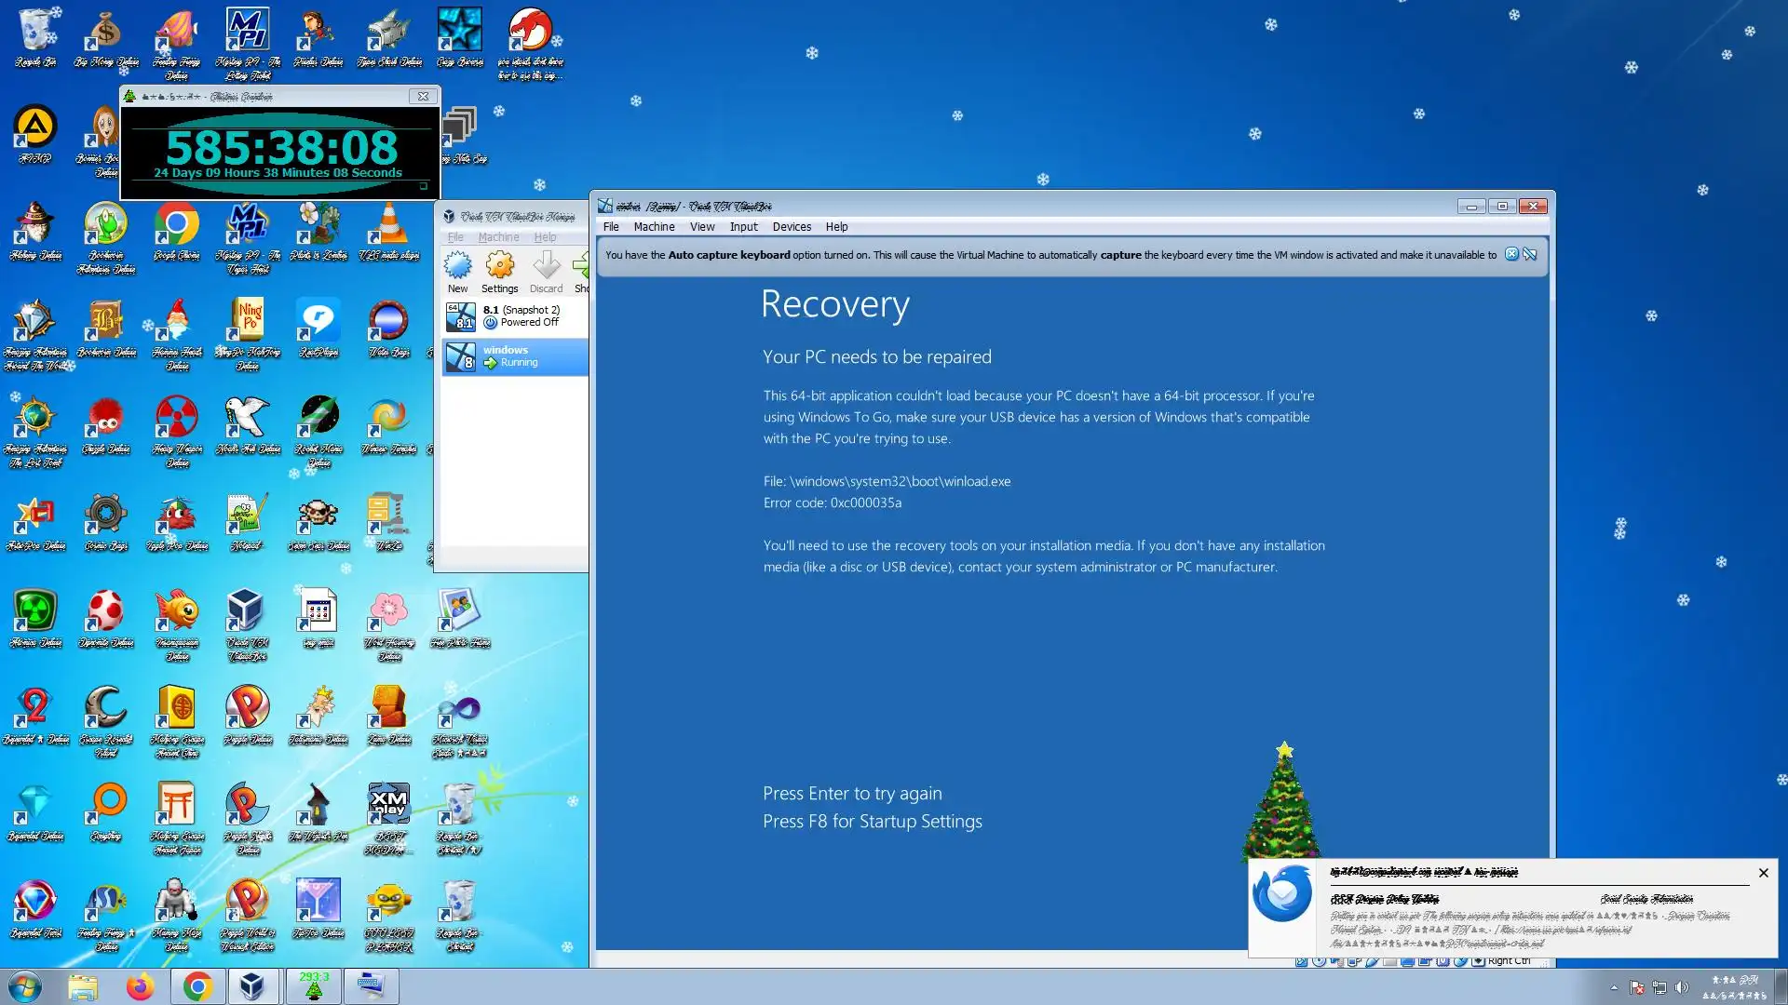Open the Input menu

tap(743, 226)
